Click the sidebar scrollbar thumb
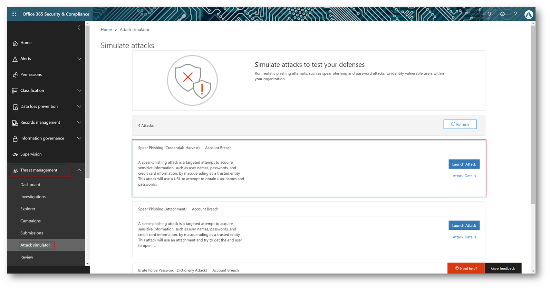Image resolution: width=550 pixels, height=288 pixels. pyautogui.click(x=87, y=102)
